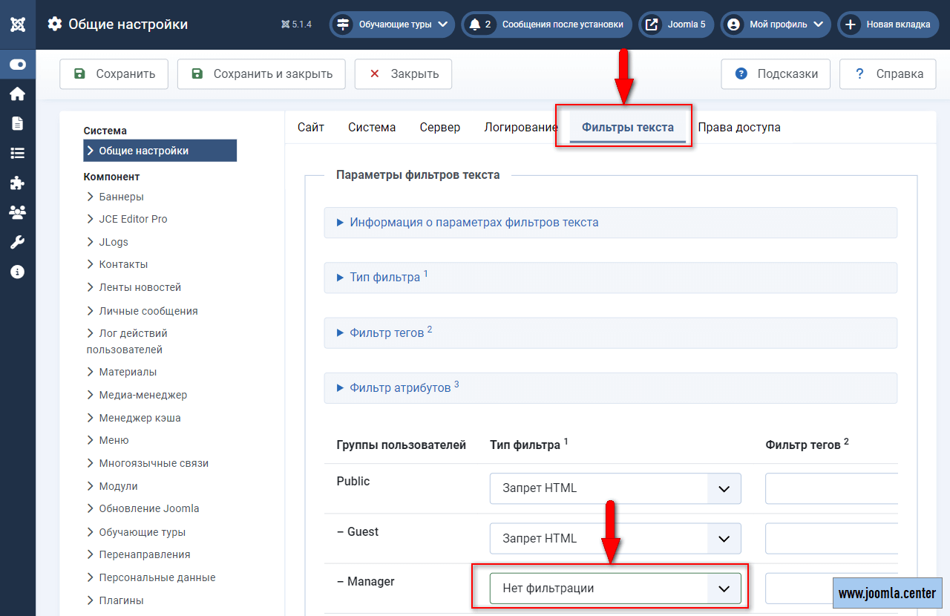Switch to 'Сервер' tab
This screenshot has height=616, width=950.
439,127
